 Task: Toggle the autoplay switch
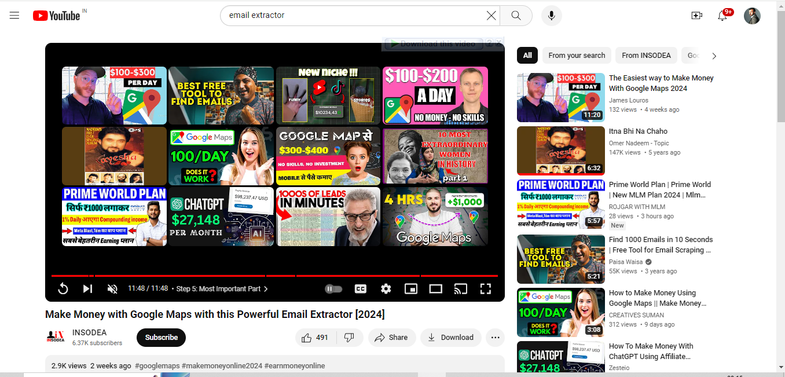tap(333, 288)
